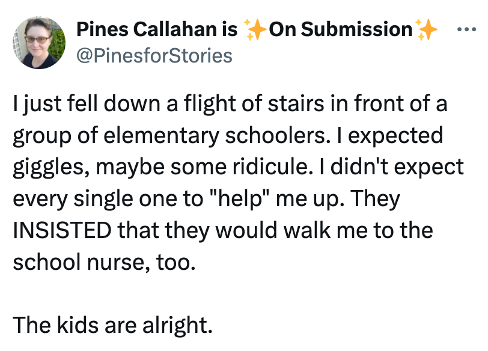The width and height of the screenshot is (488, 351).
Task: Click the sparkle emoji before "On Submission"
Action: (255, 29)
